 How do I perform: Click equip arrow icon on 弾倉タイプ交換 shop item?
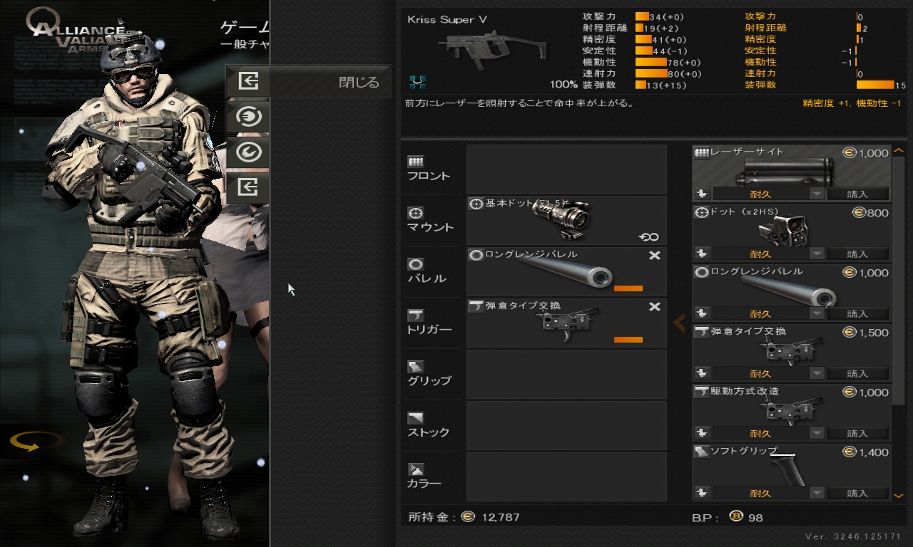[x=702, y=373]
